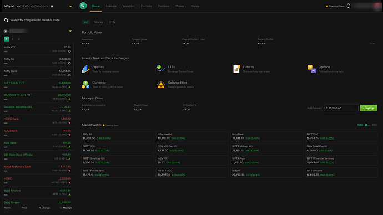Click the search magnifier icon
The width and height of the screenshot is (383, 215).
click(x=6, y=20)
